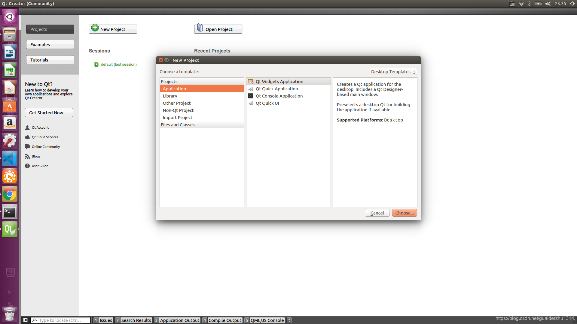Open output pane selector arrows in status bar

[289, 320]
